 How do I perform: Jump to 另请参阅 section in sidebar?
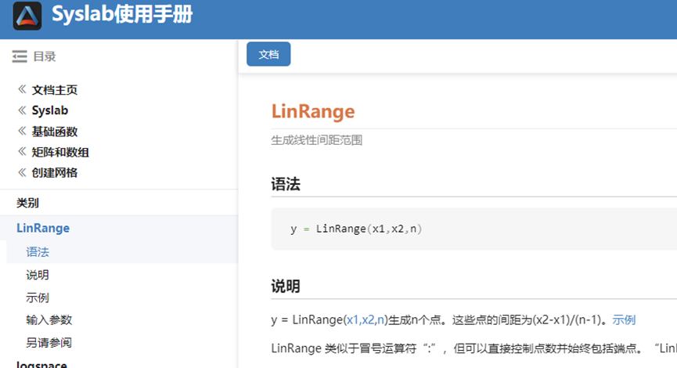click(49, 342)
